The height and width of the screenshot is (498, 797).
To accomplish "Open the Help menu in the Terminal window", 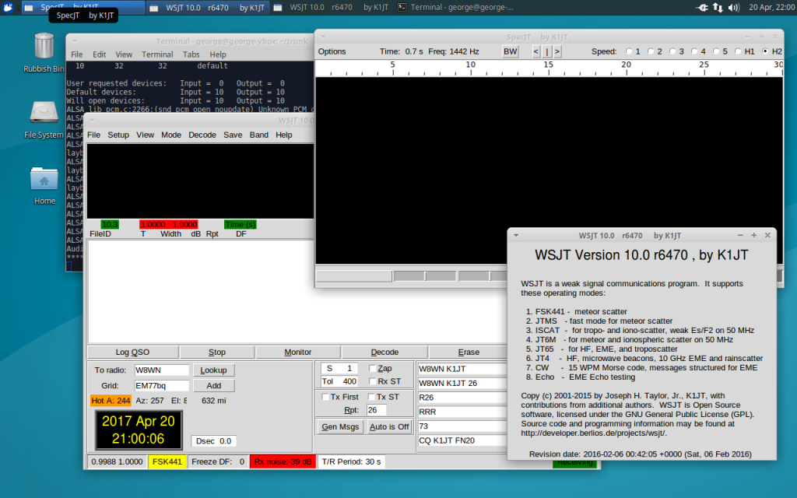I will tap(218, 54).
